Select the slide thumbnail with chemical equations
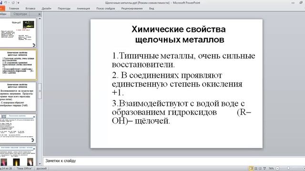305x171 pixels. (18, 128)
